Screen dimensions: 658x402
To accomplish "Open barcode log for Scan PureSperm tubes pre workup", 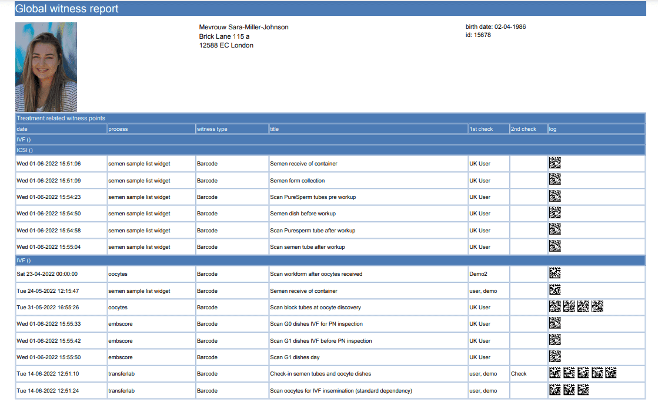I will point(555,196).
